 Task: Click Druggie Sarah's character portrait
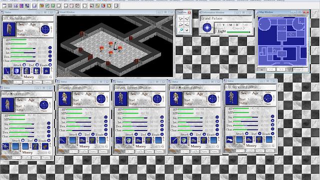[65, 99]
